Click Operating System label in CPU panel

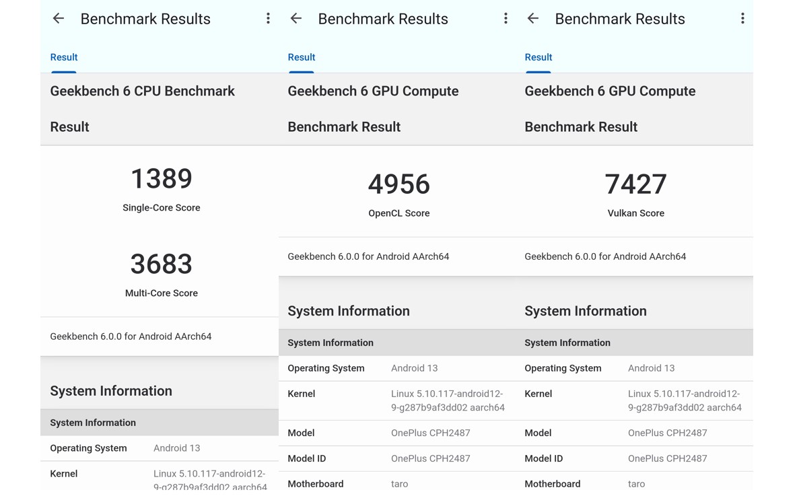(88, 448)
